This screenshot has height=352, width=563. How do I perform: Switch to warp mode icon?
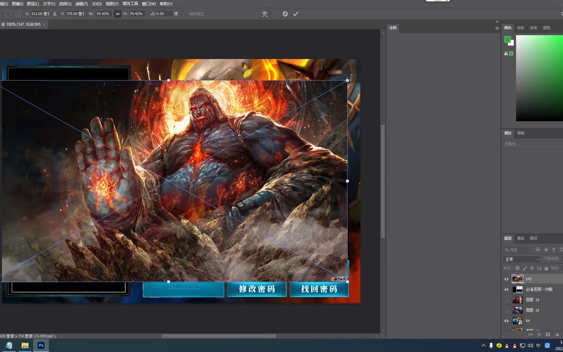pos(265,14)
